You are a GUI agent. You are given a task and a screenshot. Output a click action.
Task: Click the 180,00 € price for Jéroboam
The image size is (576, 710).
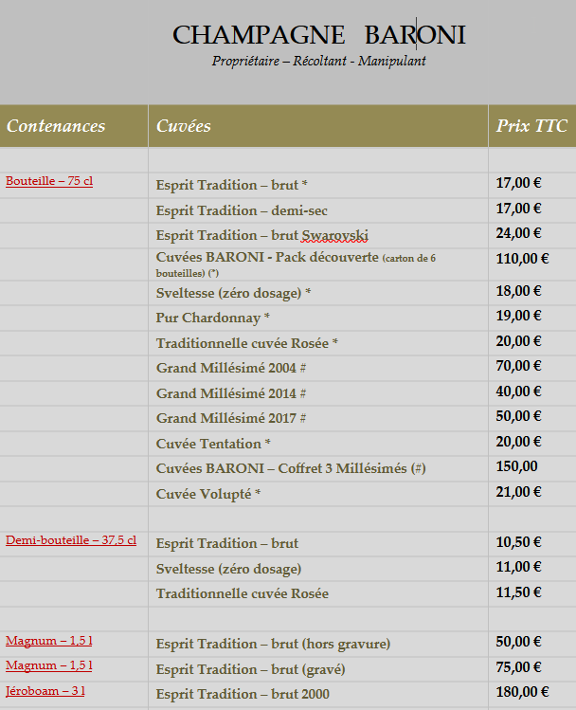(522, 692)
